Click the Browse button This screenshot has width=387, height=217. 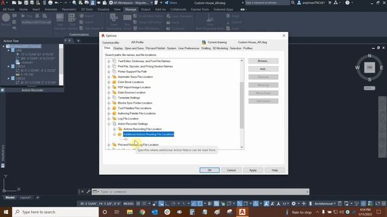point(264,61)
